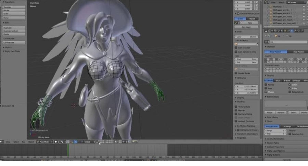The height and width of the screenshot is (166, 308).
Task: Click the 3D View editor type icon
Action: [2, 142]
